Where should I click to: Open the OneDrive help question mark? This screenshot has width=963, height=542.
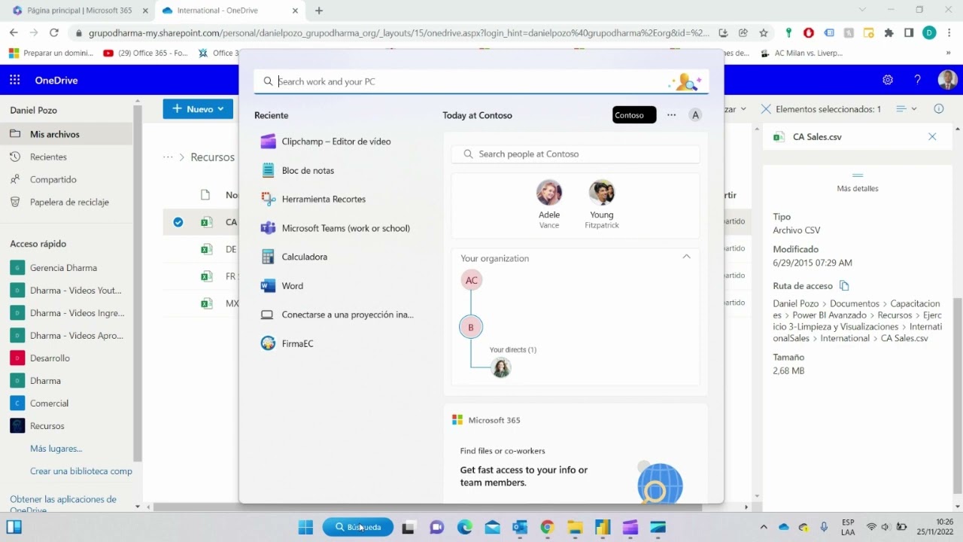click(917, 80)
